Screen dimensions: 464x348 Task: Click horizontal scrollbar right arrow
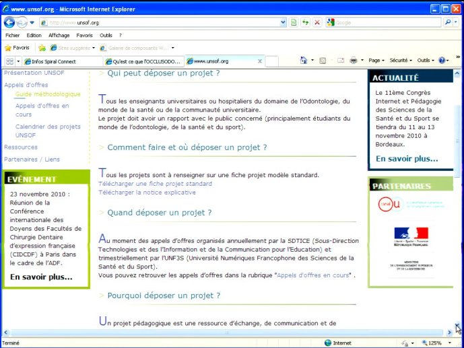point(449,333)
